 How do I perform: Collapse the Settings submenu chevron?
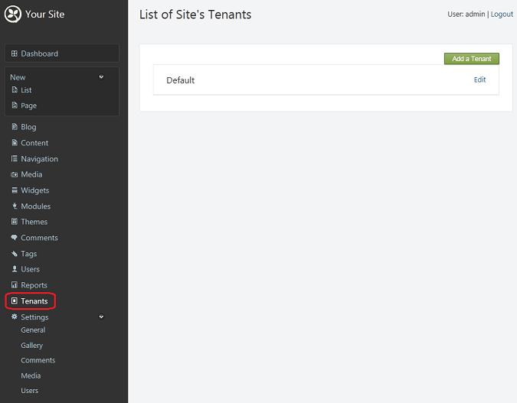coord(101,317)
